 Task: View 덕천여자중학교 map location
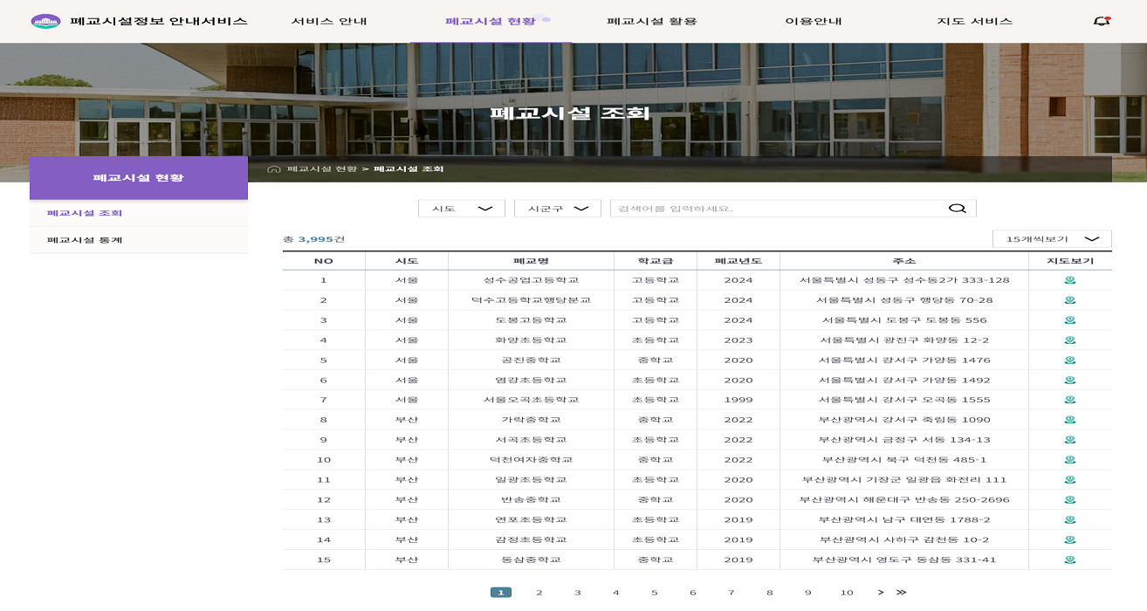click(x=1069, y=460)
